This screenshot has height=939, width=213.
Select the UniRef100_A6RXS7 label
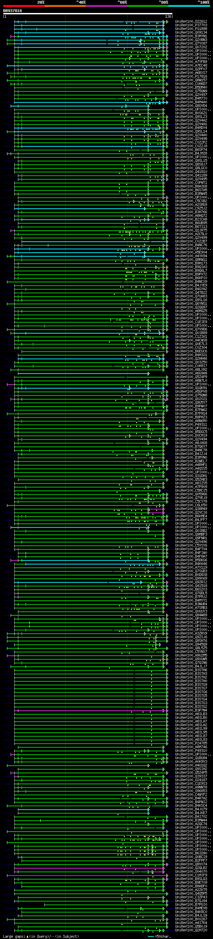tap(191, 73)
